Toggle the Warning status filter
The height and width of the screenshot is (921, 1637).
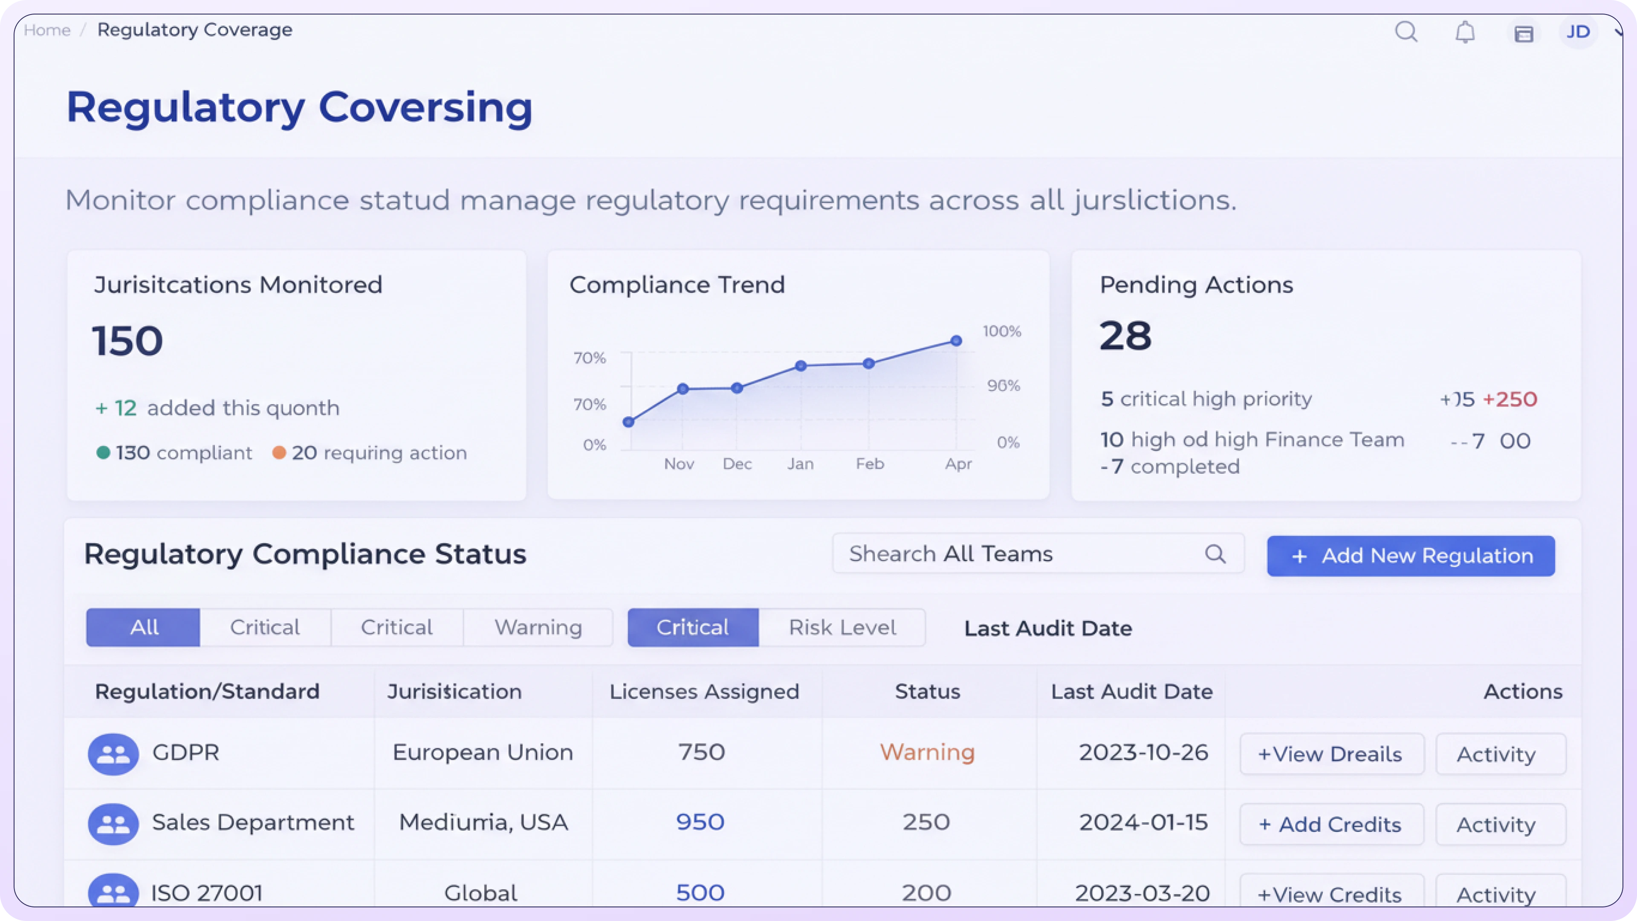(x=538, y=627)
